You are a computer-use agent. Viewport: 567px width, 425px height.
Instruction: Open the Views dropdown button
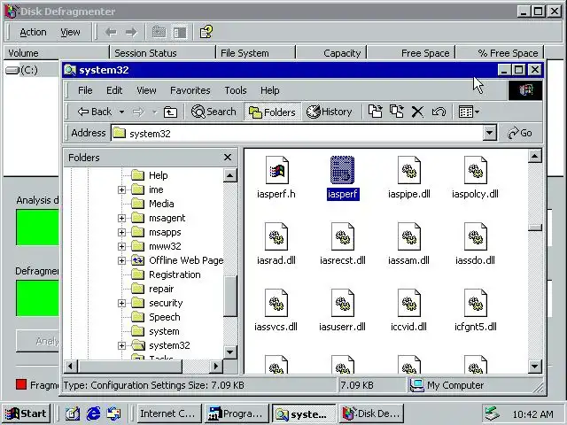click(469, 112)
